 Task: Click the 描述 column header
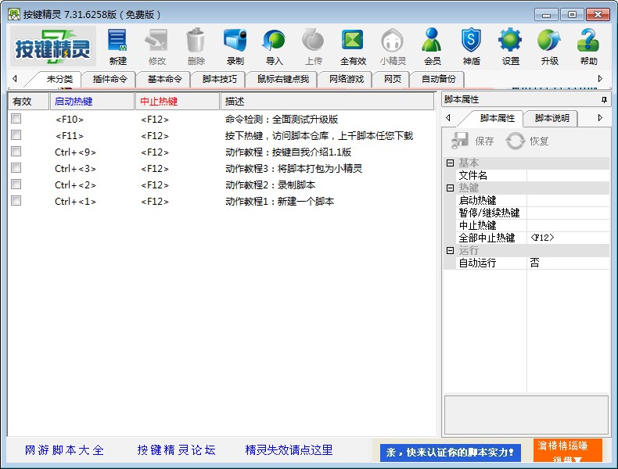(x=327, y=101)
